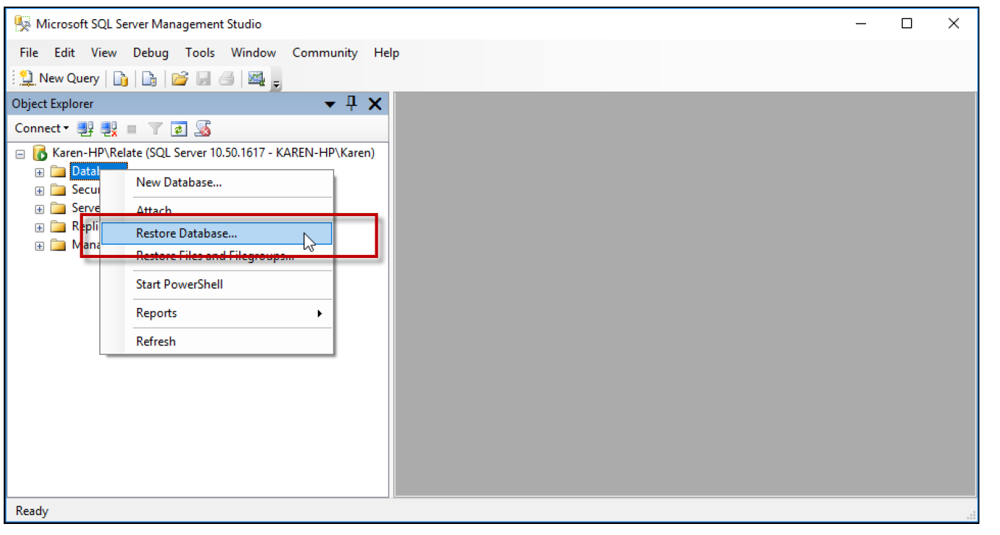1000x535 pixels.
Task: Expand the Databases folder node
Action: 40,173
